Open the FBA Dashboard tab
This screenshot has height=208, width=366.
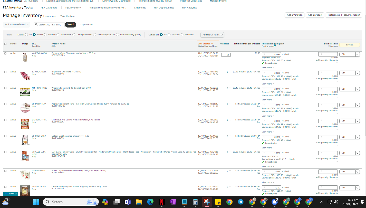[49, 8]
